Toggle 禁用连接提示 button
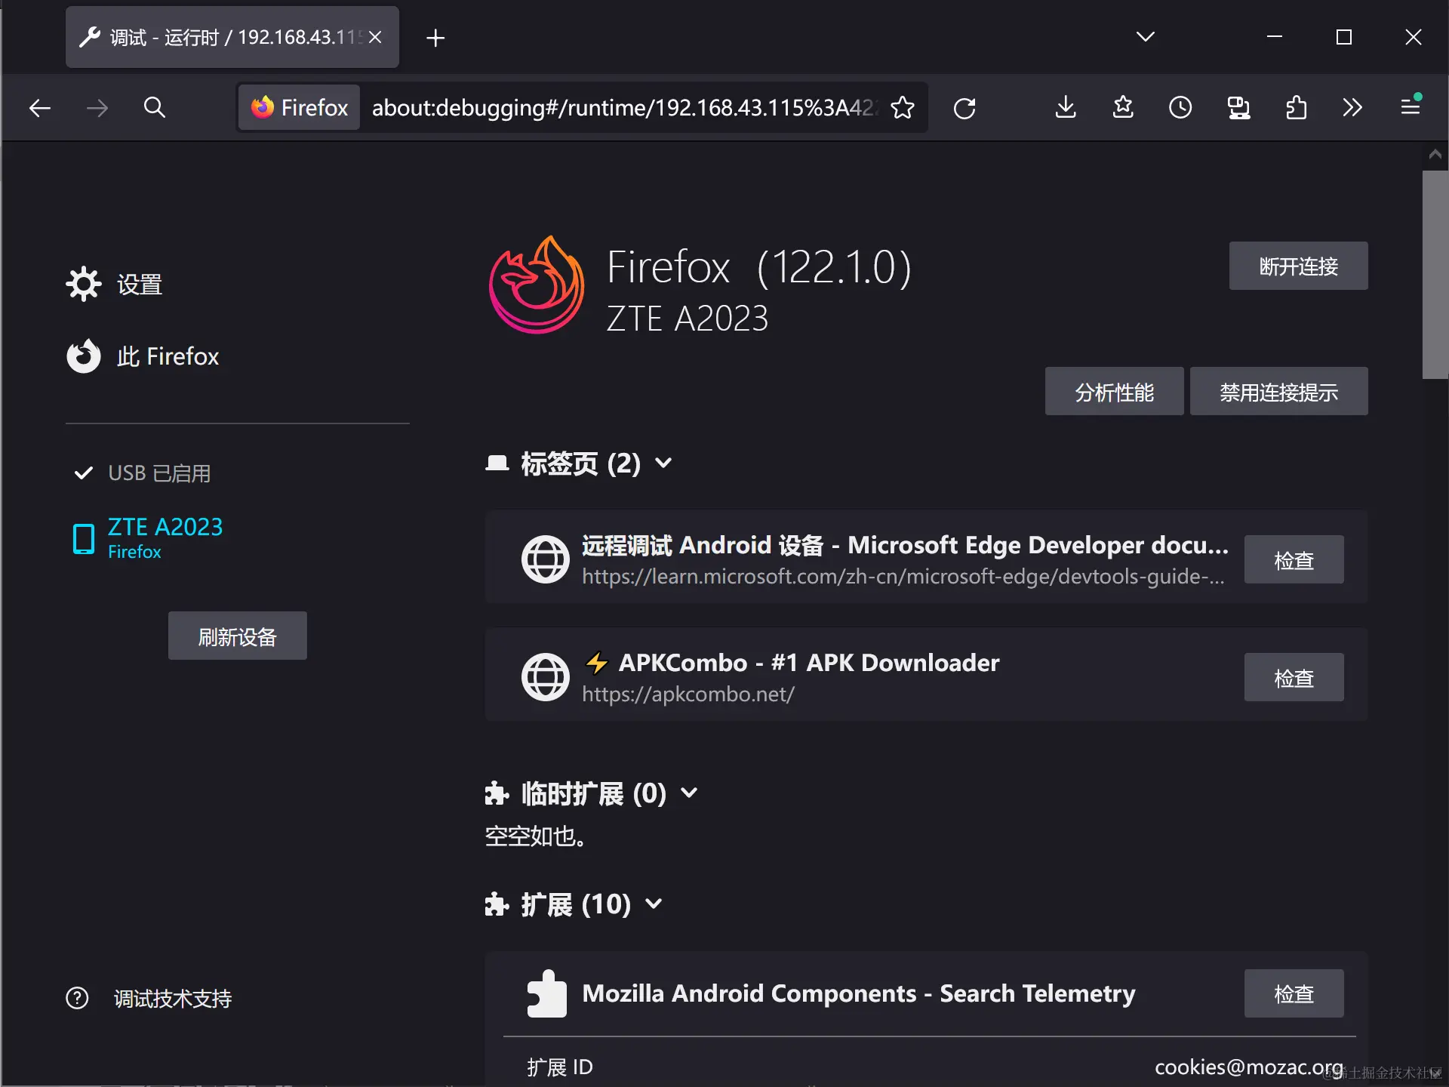The image size is (1449, 1087). (1278, 392)
